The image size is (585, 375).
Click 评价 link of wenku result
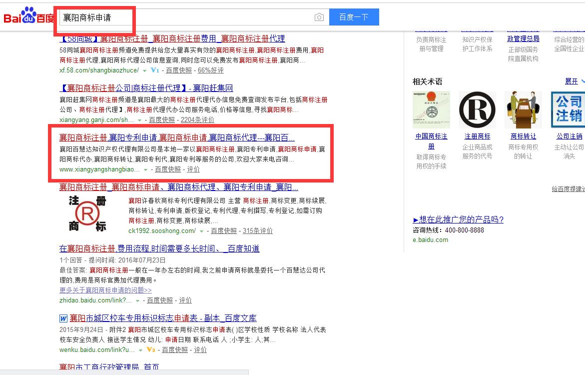(x=200, y=349)
